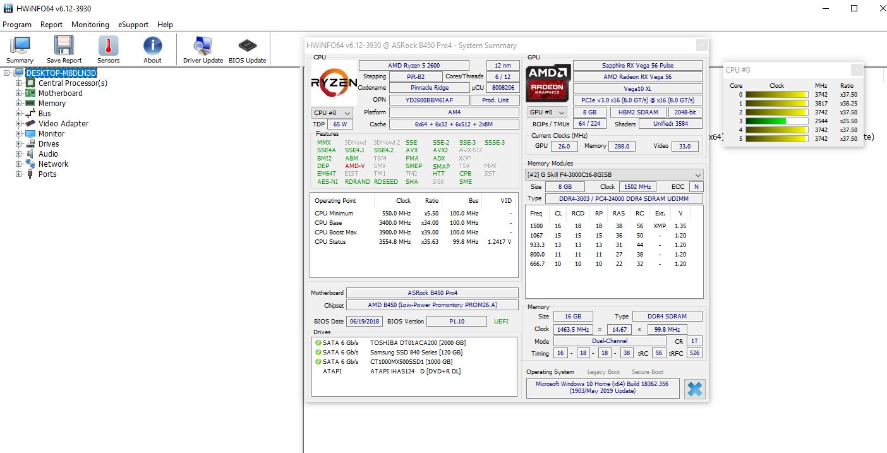Click the ASRock B450 Pro4 motherboard field

(x=432, y=293)
